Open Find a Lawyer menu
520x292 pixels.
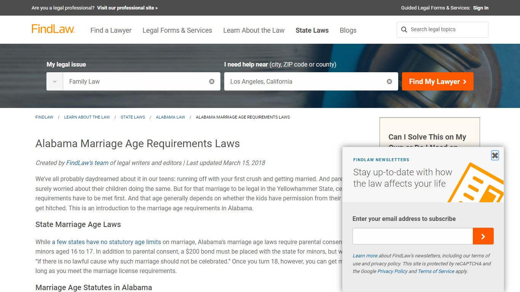[x=111, y=30]
